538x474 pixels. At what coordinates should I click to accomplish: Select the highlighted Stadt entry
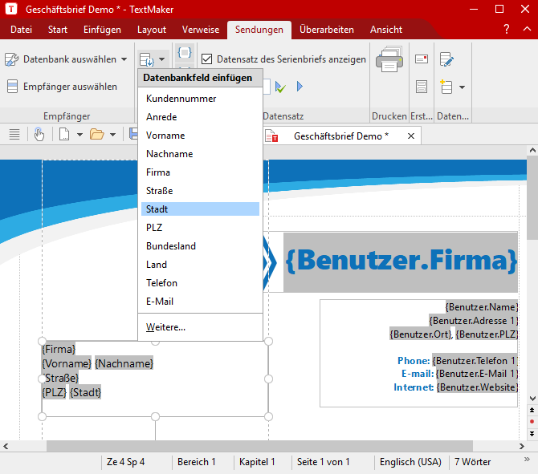tap(200, 209)
